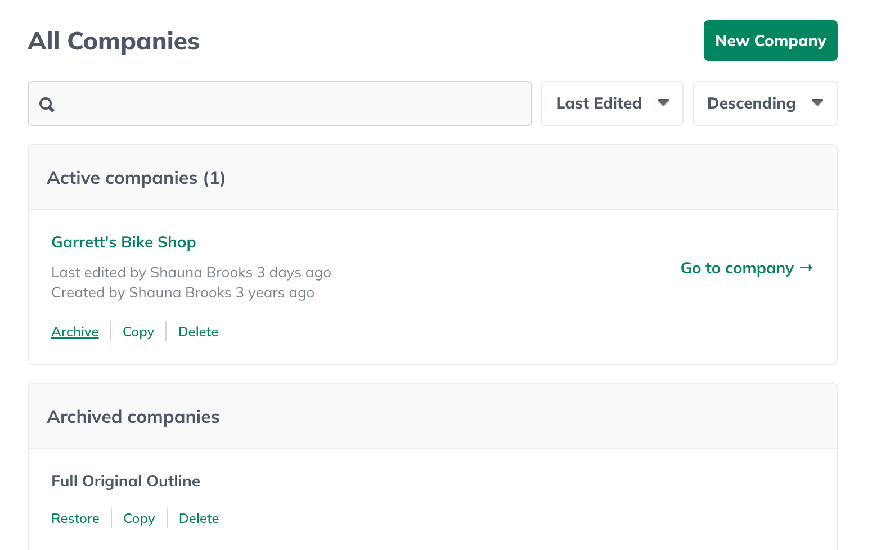Archive Garrett's Bike Shop

pyautogui.click(x=75, y=331)
